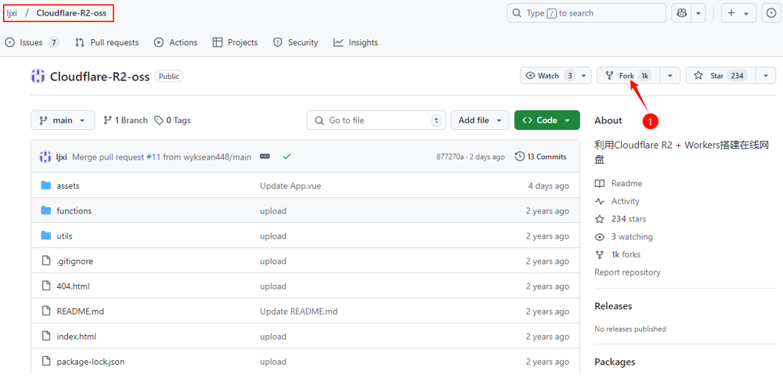Open the issues circle icon at top right
This screenshot has width=783, height=378.
(x=770, y=13)
